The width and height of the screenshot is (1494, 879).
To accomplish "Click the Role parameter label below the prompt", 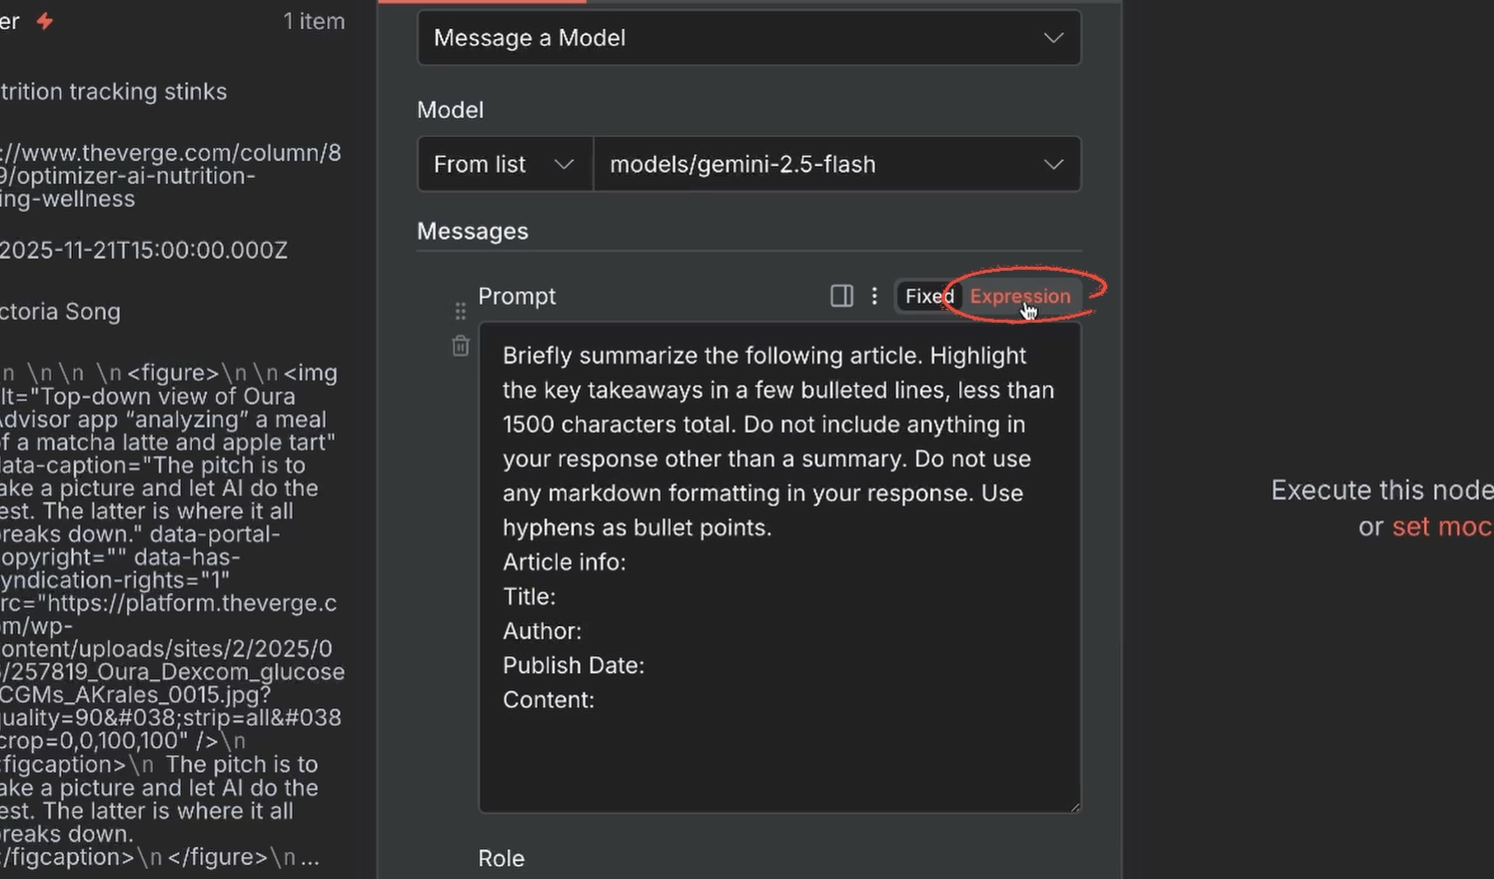I will (501, 857).
